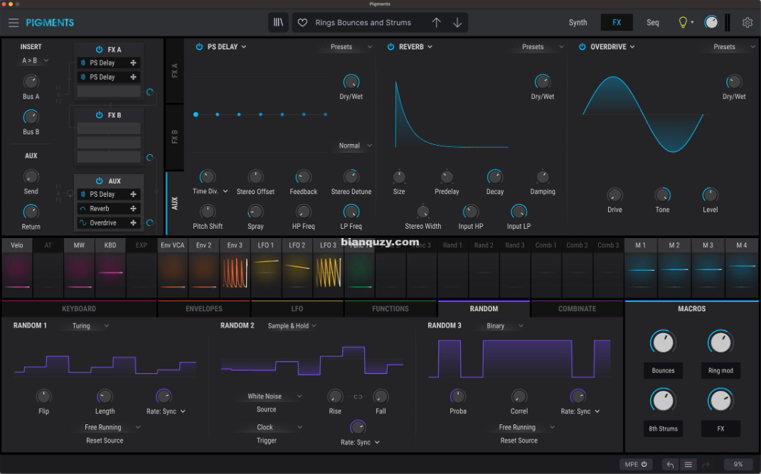The width and height of the screenshot is (761, 474).
Task: Open the Normal delay mode dropdown
Action: click(356, 146)
